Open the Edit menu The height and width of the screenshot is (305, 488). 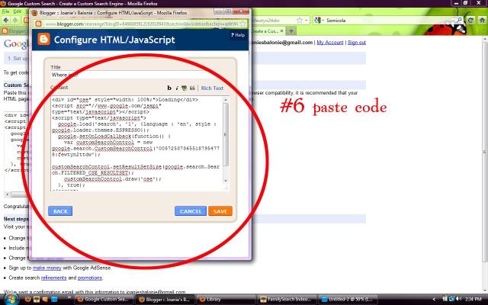coord(18,11)
